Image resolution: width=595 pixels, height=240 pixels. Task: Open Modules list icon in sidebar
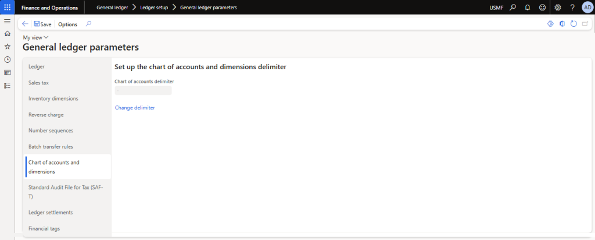[7, 85]
